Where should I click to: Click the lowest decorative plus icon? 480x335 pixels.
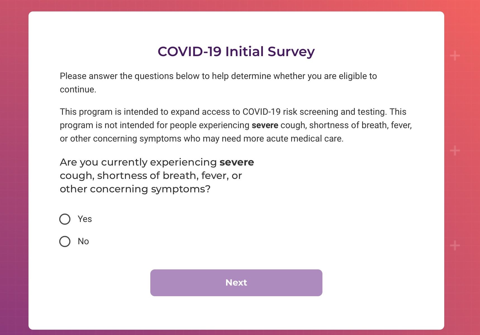[455, 246]
